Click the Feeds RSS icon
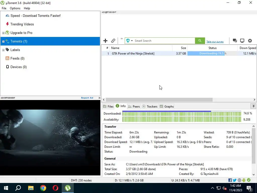 point(7,58)
